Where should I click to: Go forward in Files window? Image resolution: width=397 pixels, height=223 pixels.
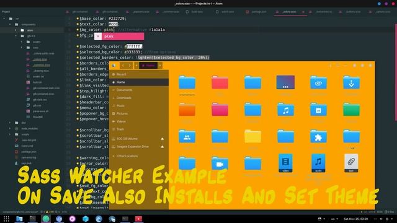coord(130,66)
